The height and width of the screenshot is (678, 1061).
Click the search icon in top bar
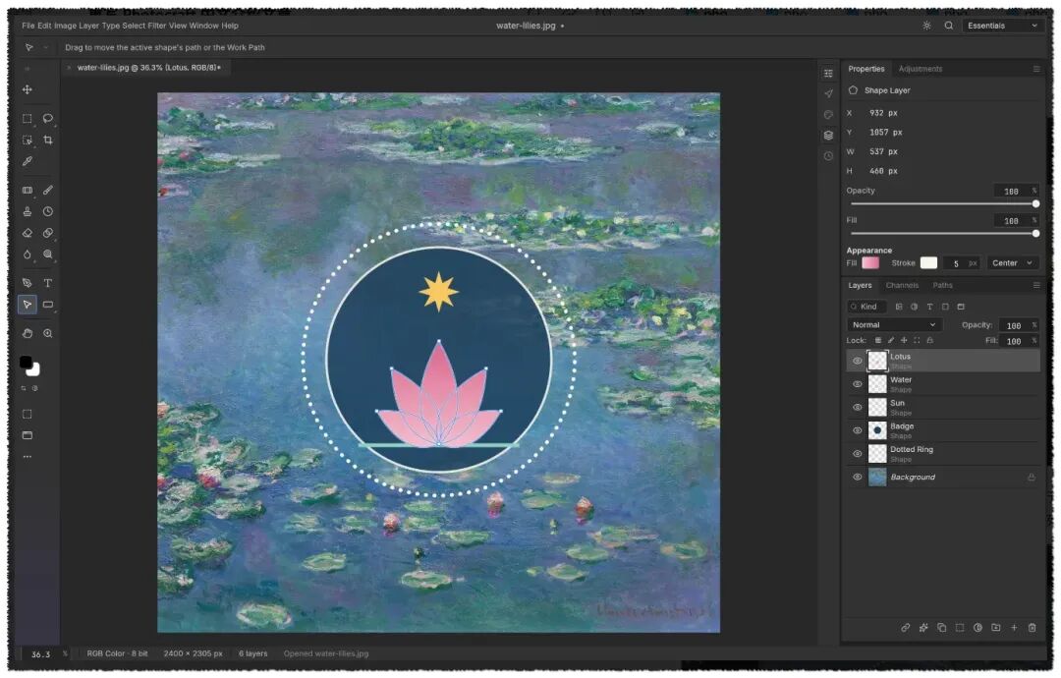click(x=949, y=26)
